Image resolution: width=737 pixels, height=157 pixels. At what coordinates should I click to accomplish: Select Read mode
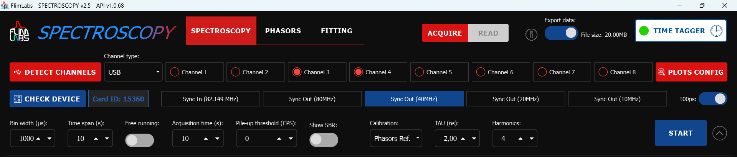(x=488, y=33)
